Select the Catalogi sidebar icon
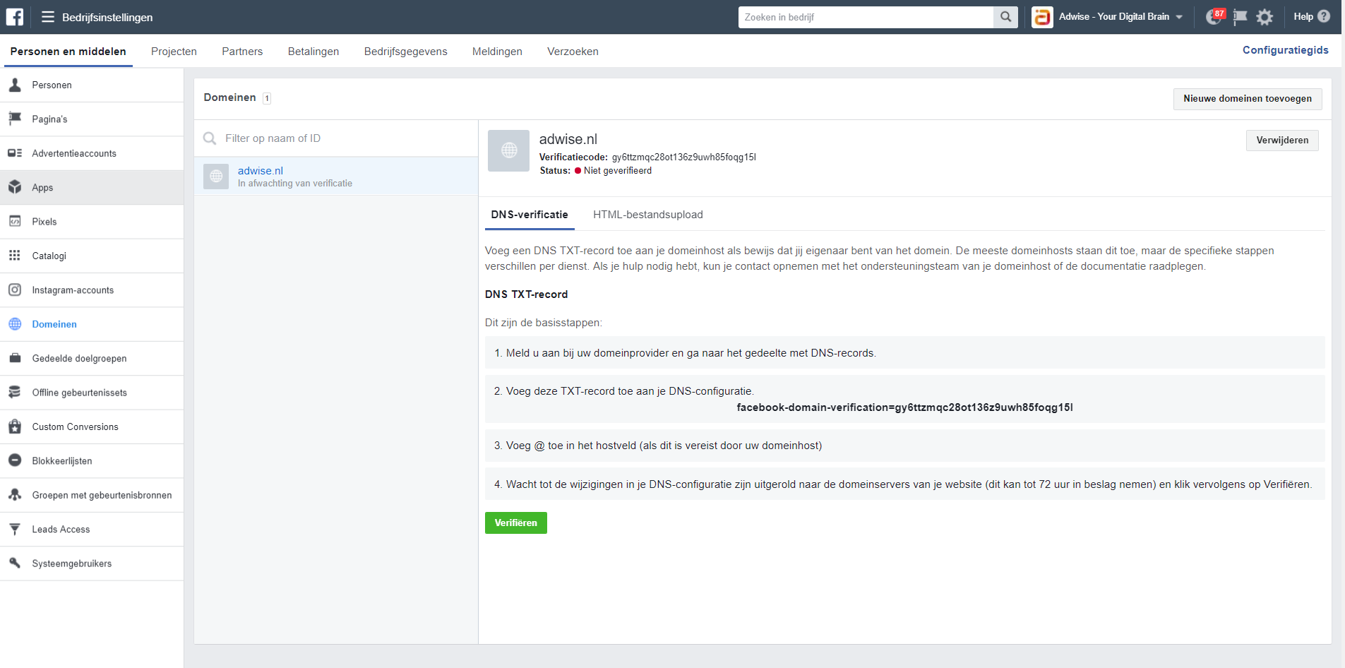 pos(15,256)
